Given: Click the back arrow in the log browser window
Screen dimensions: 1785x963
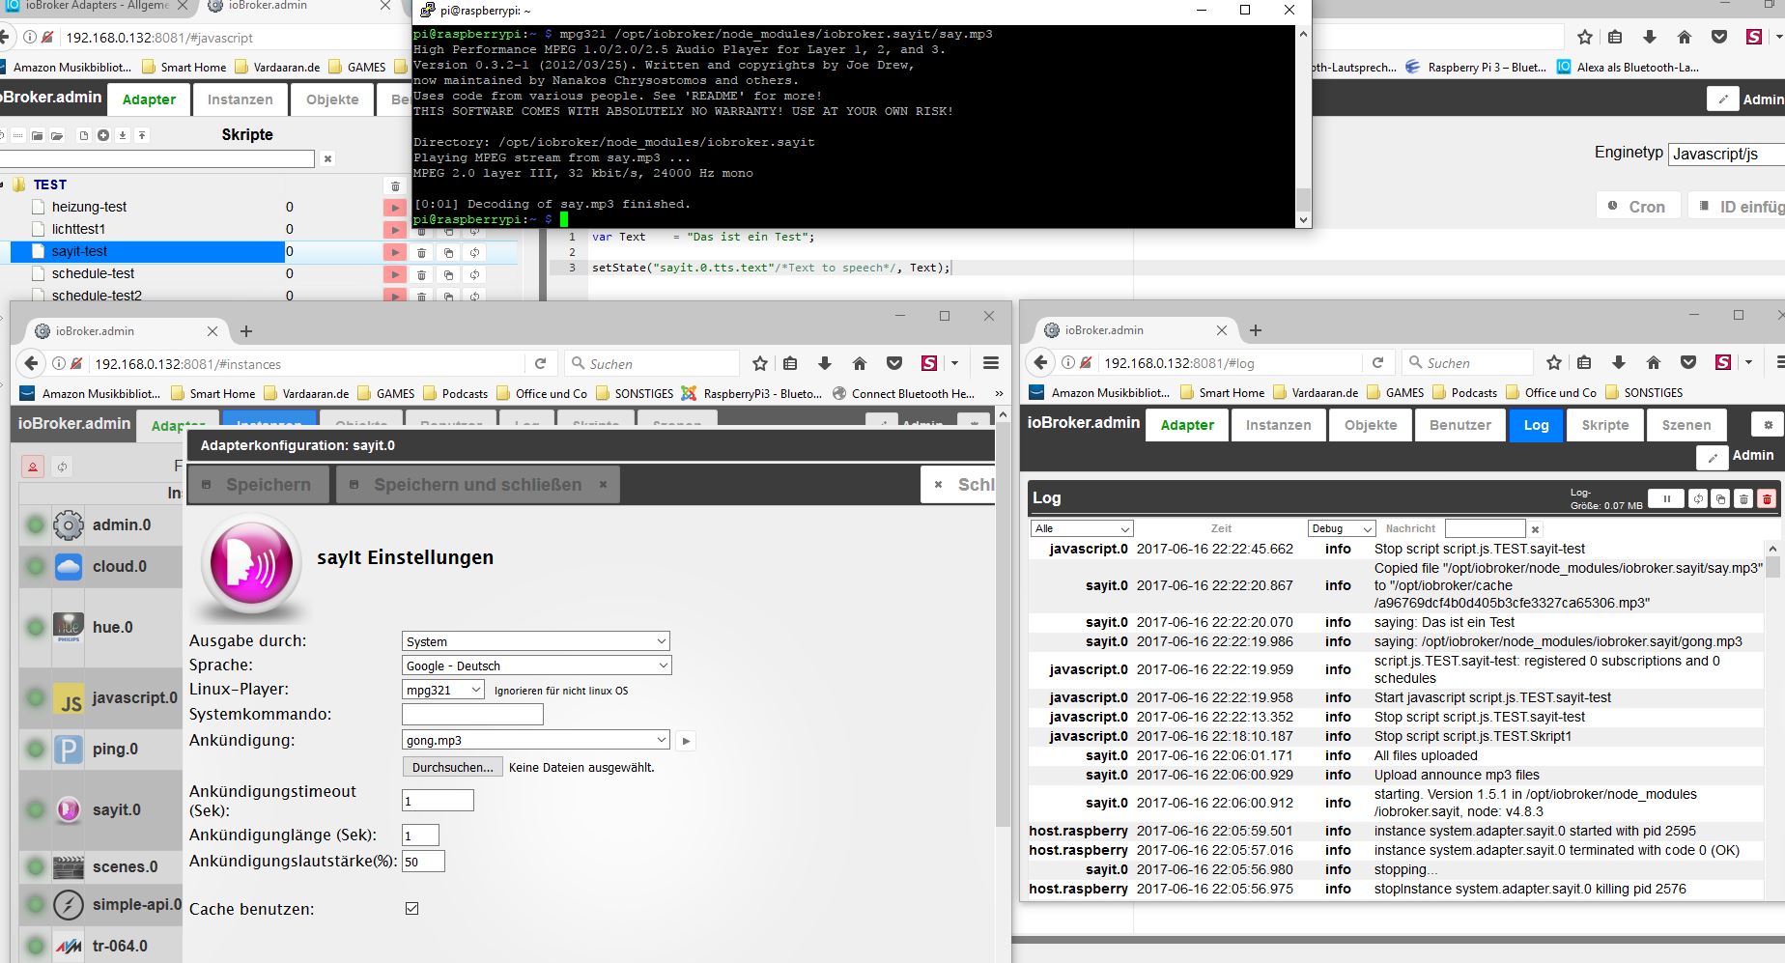Looking at the screenshot, I should pyautogui.click(x=1041, y=362).
